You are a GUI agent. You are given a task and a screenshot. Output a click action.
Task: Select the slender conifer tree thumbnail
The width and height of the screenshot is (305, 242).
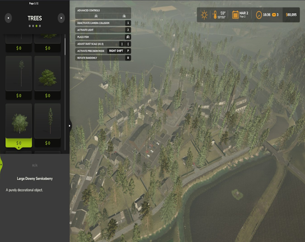(47, 121)
